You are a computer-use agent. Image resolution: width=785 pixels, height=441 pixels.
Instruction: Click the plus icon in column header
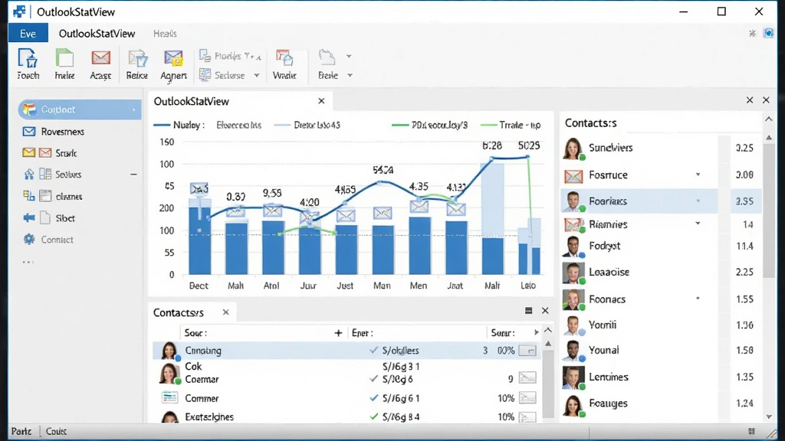click(x=338, y=333)
